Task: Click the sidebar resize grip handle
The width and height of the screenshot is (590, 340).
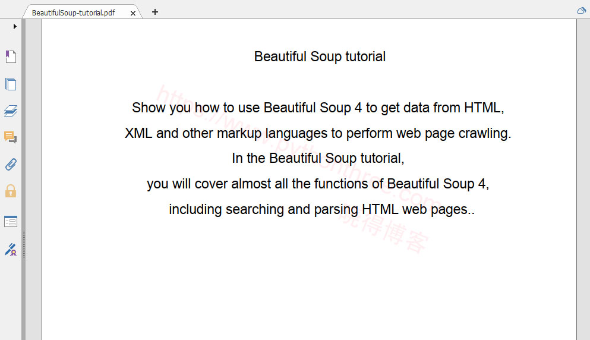Action: pyautogui.click(x=24, y=245)
